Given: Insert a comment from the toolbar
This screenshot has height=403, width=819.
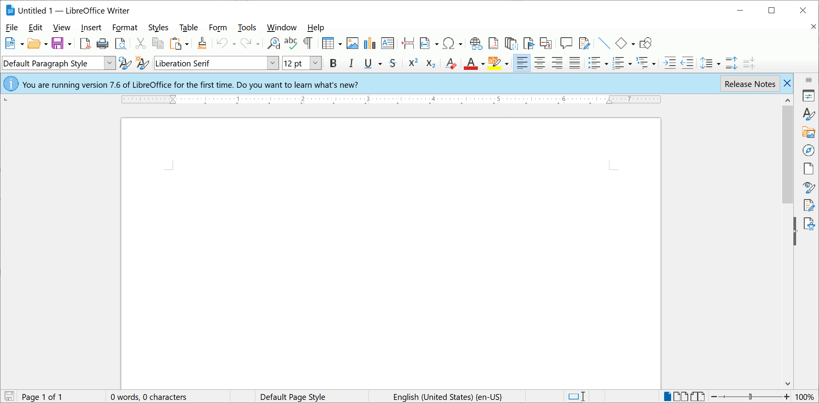Looking at the screenshot, I should [566, 43].
